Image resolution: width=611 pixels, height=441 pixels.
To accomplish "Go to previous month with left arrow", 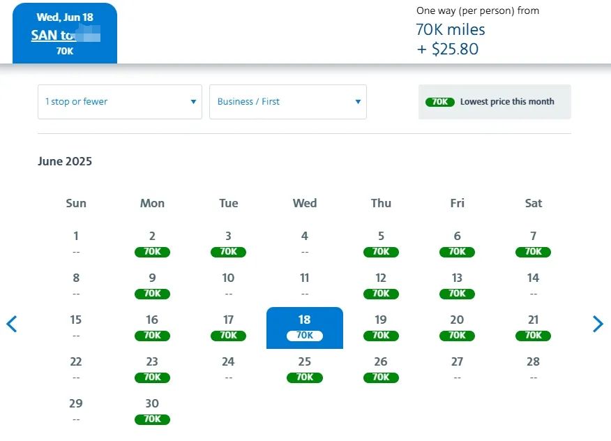I will (x=12, y=324).
